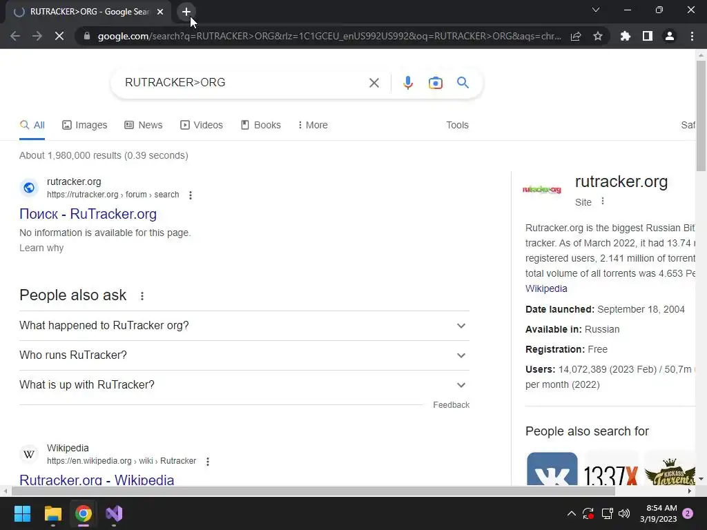Stop loading the page
This screenshot has width=707, height=530.
tap(59, 36)
